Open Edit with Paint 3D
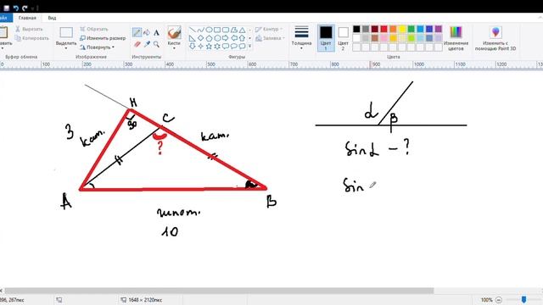 pyautogui.click(x=495, y=38)
